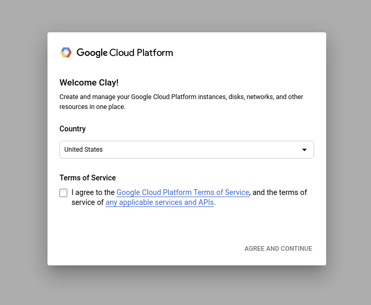Click the ", and the terms of" text
Viewport: 371px width, 305px height.
click(278, 192)
